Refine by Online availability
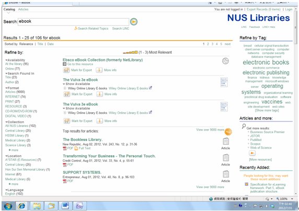This screenshot has width=299, height=211. [9, 68]
